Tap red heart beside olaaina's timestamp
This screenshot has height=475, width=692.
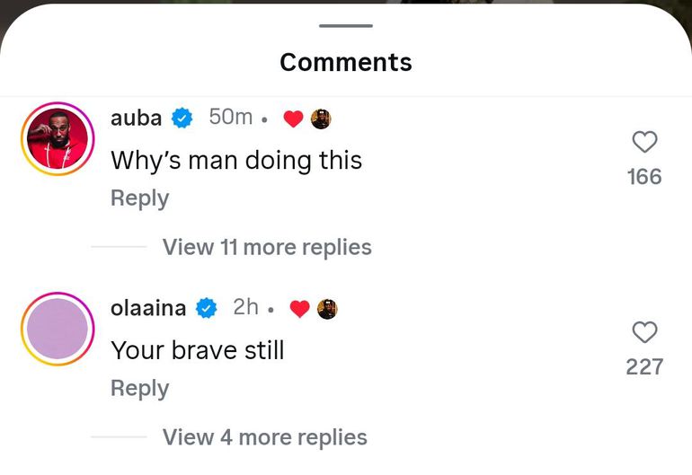tap(300, 309)
